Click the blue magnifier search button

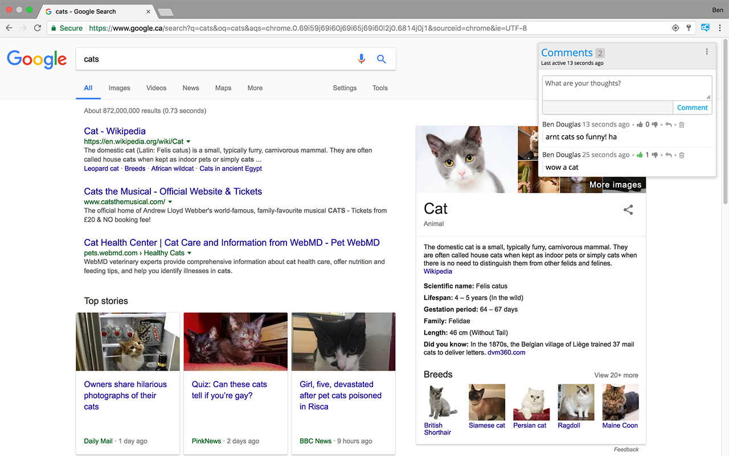click(x=382, y=59)
